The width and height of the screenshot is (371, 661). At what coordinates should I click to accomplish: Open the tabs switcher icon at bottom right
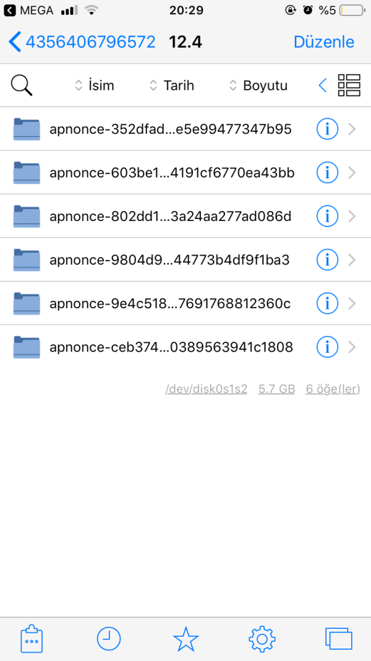click(338, 639)
